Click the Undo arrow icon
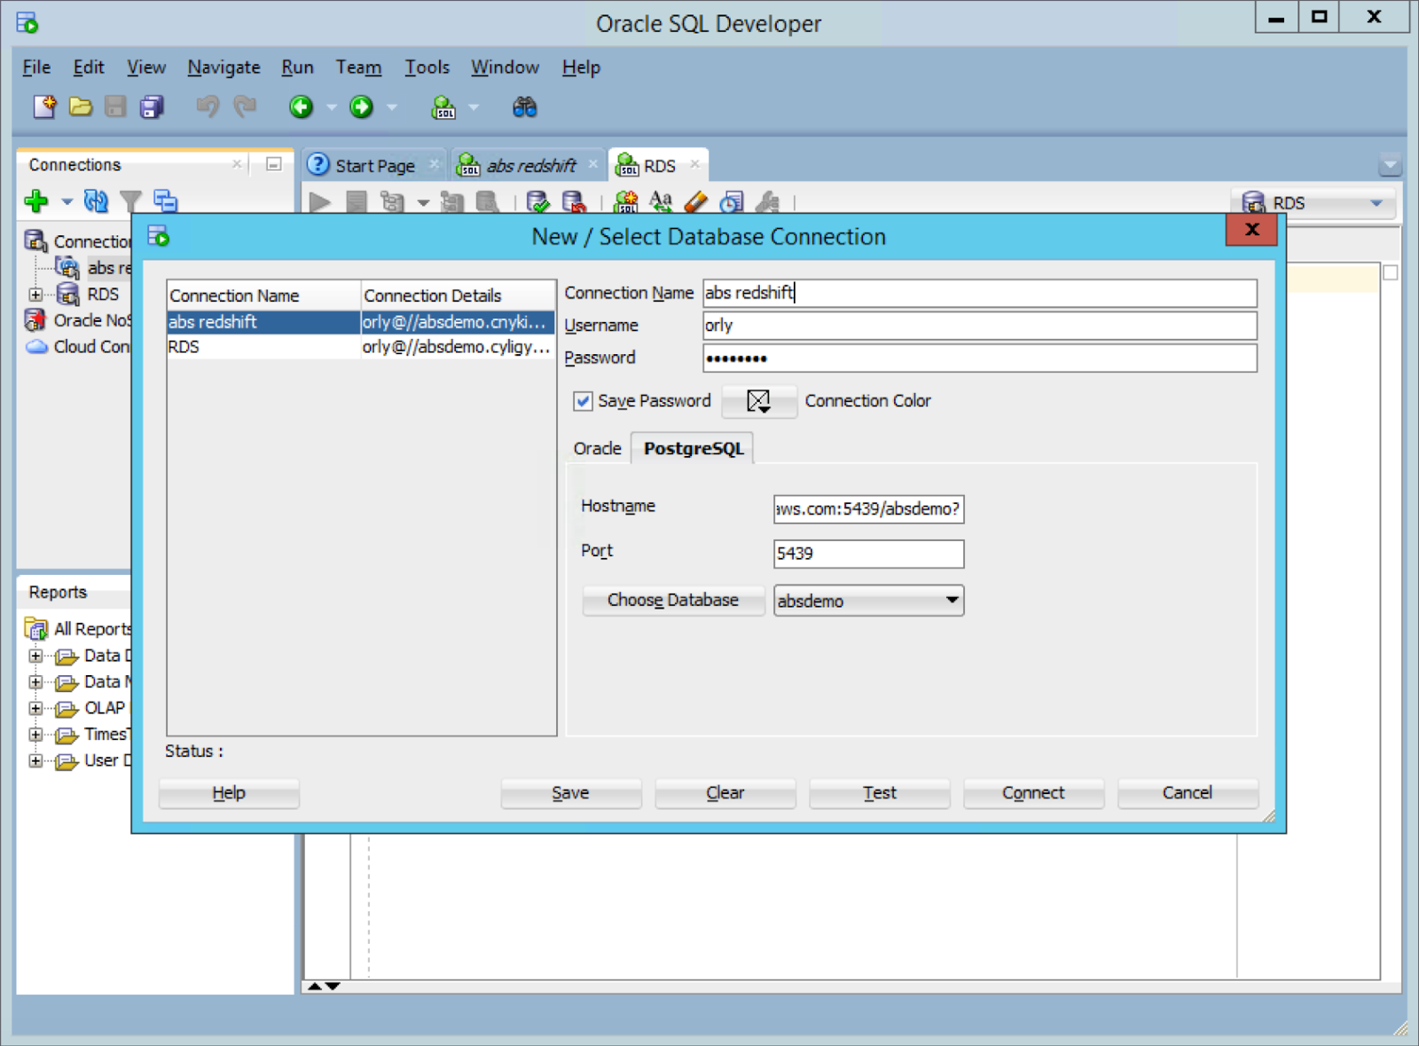The height and width of the screenshot is (1046, 1419). [208, 107]
